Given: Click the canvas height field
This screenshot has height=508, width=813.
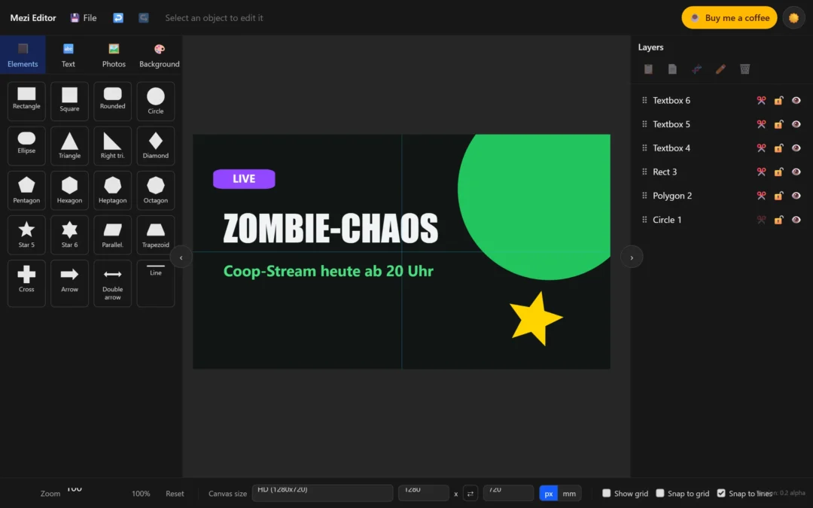Looking at the screenshot, I should coord(509,493).
